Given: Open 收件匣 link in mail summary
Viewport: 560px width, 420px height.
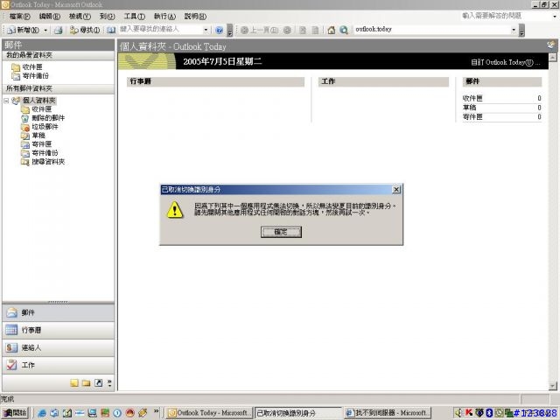Looking at the screenshot, I should coord(472,98).
